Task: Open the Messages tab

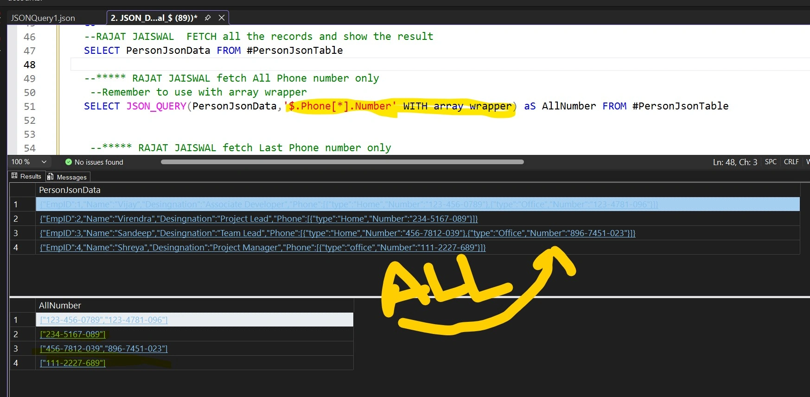Action: pyautogui.click(x=67, y=177)
